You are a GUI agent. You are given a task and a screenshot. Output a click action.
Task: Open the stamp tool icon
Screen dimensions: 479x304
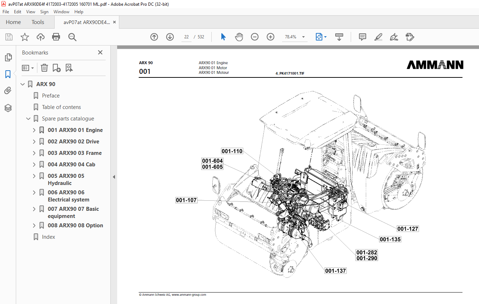(410, 37)
